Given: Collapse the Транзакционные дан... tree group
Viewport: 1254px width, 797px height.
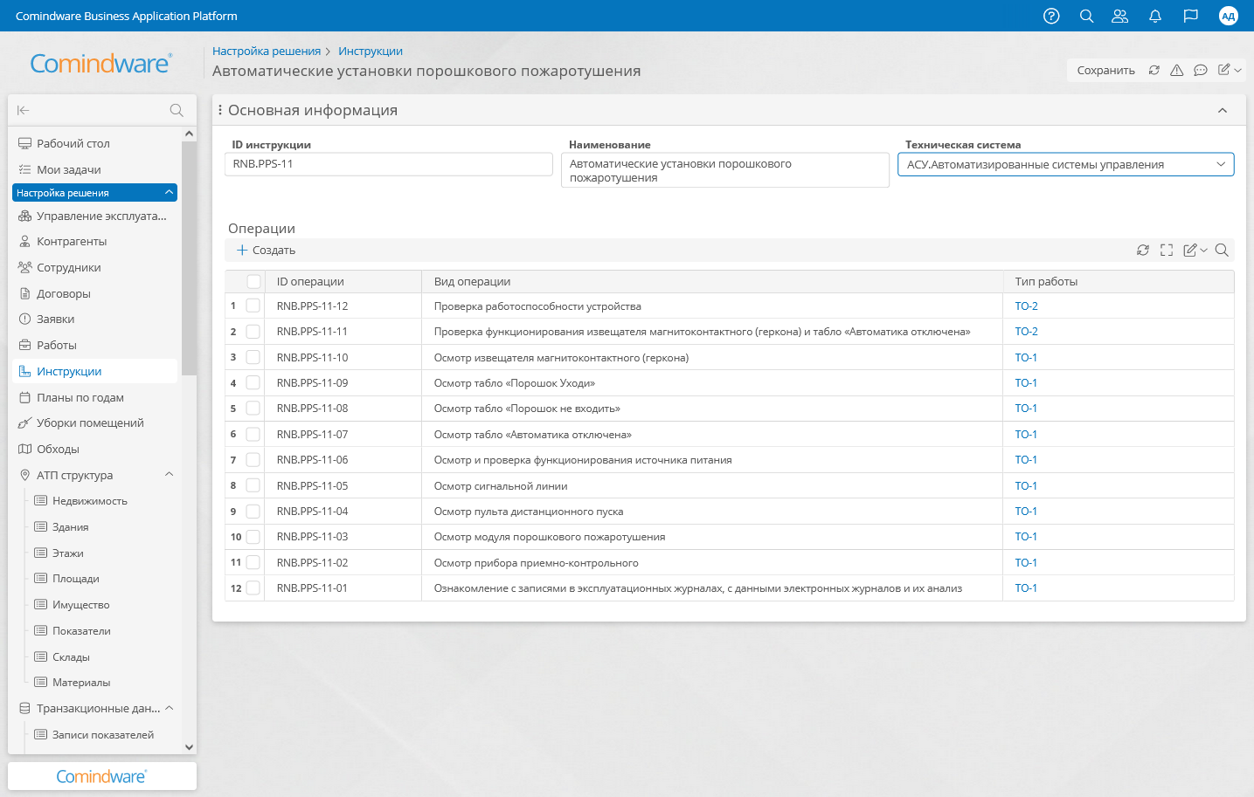Looking at the screenshot, I should pos(170,708).
